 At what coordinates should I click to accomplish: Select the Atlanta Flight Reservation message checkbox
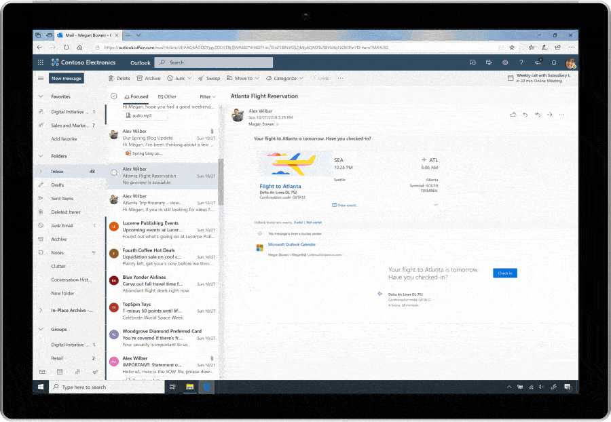tap(113, 172)
